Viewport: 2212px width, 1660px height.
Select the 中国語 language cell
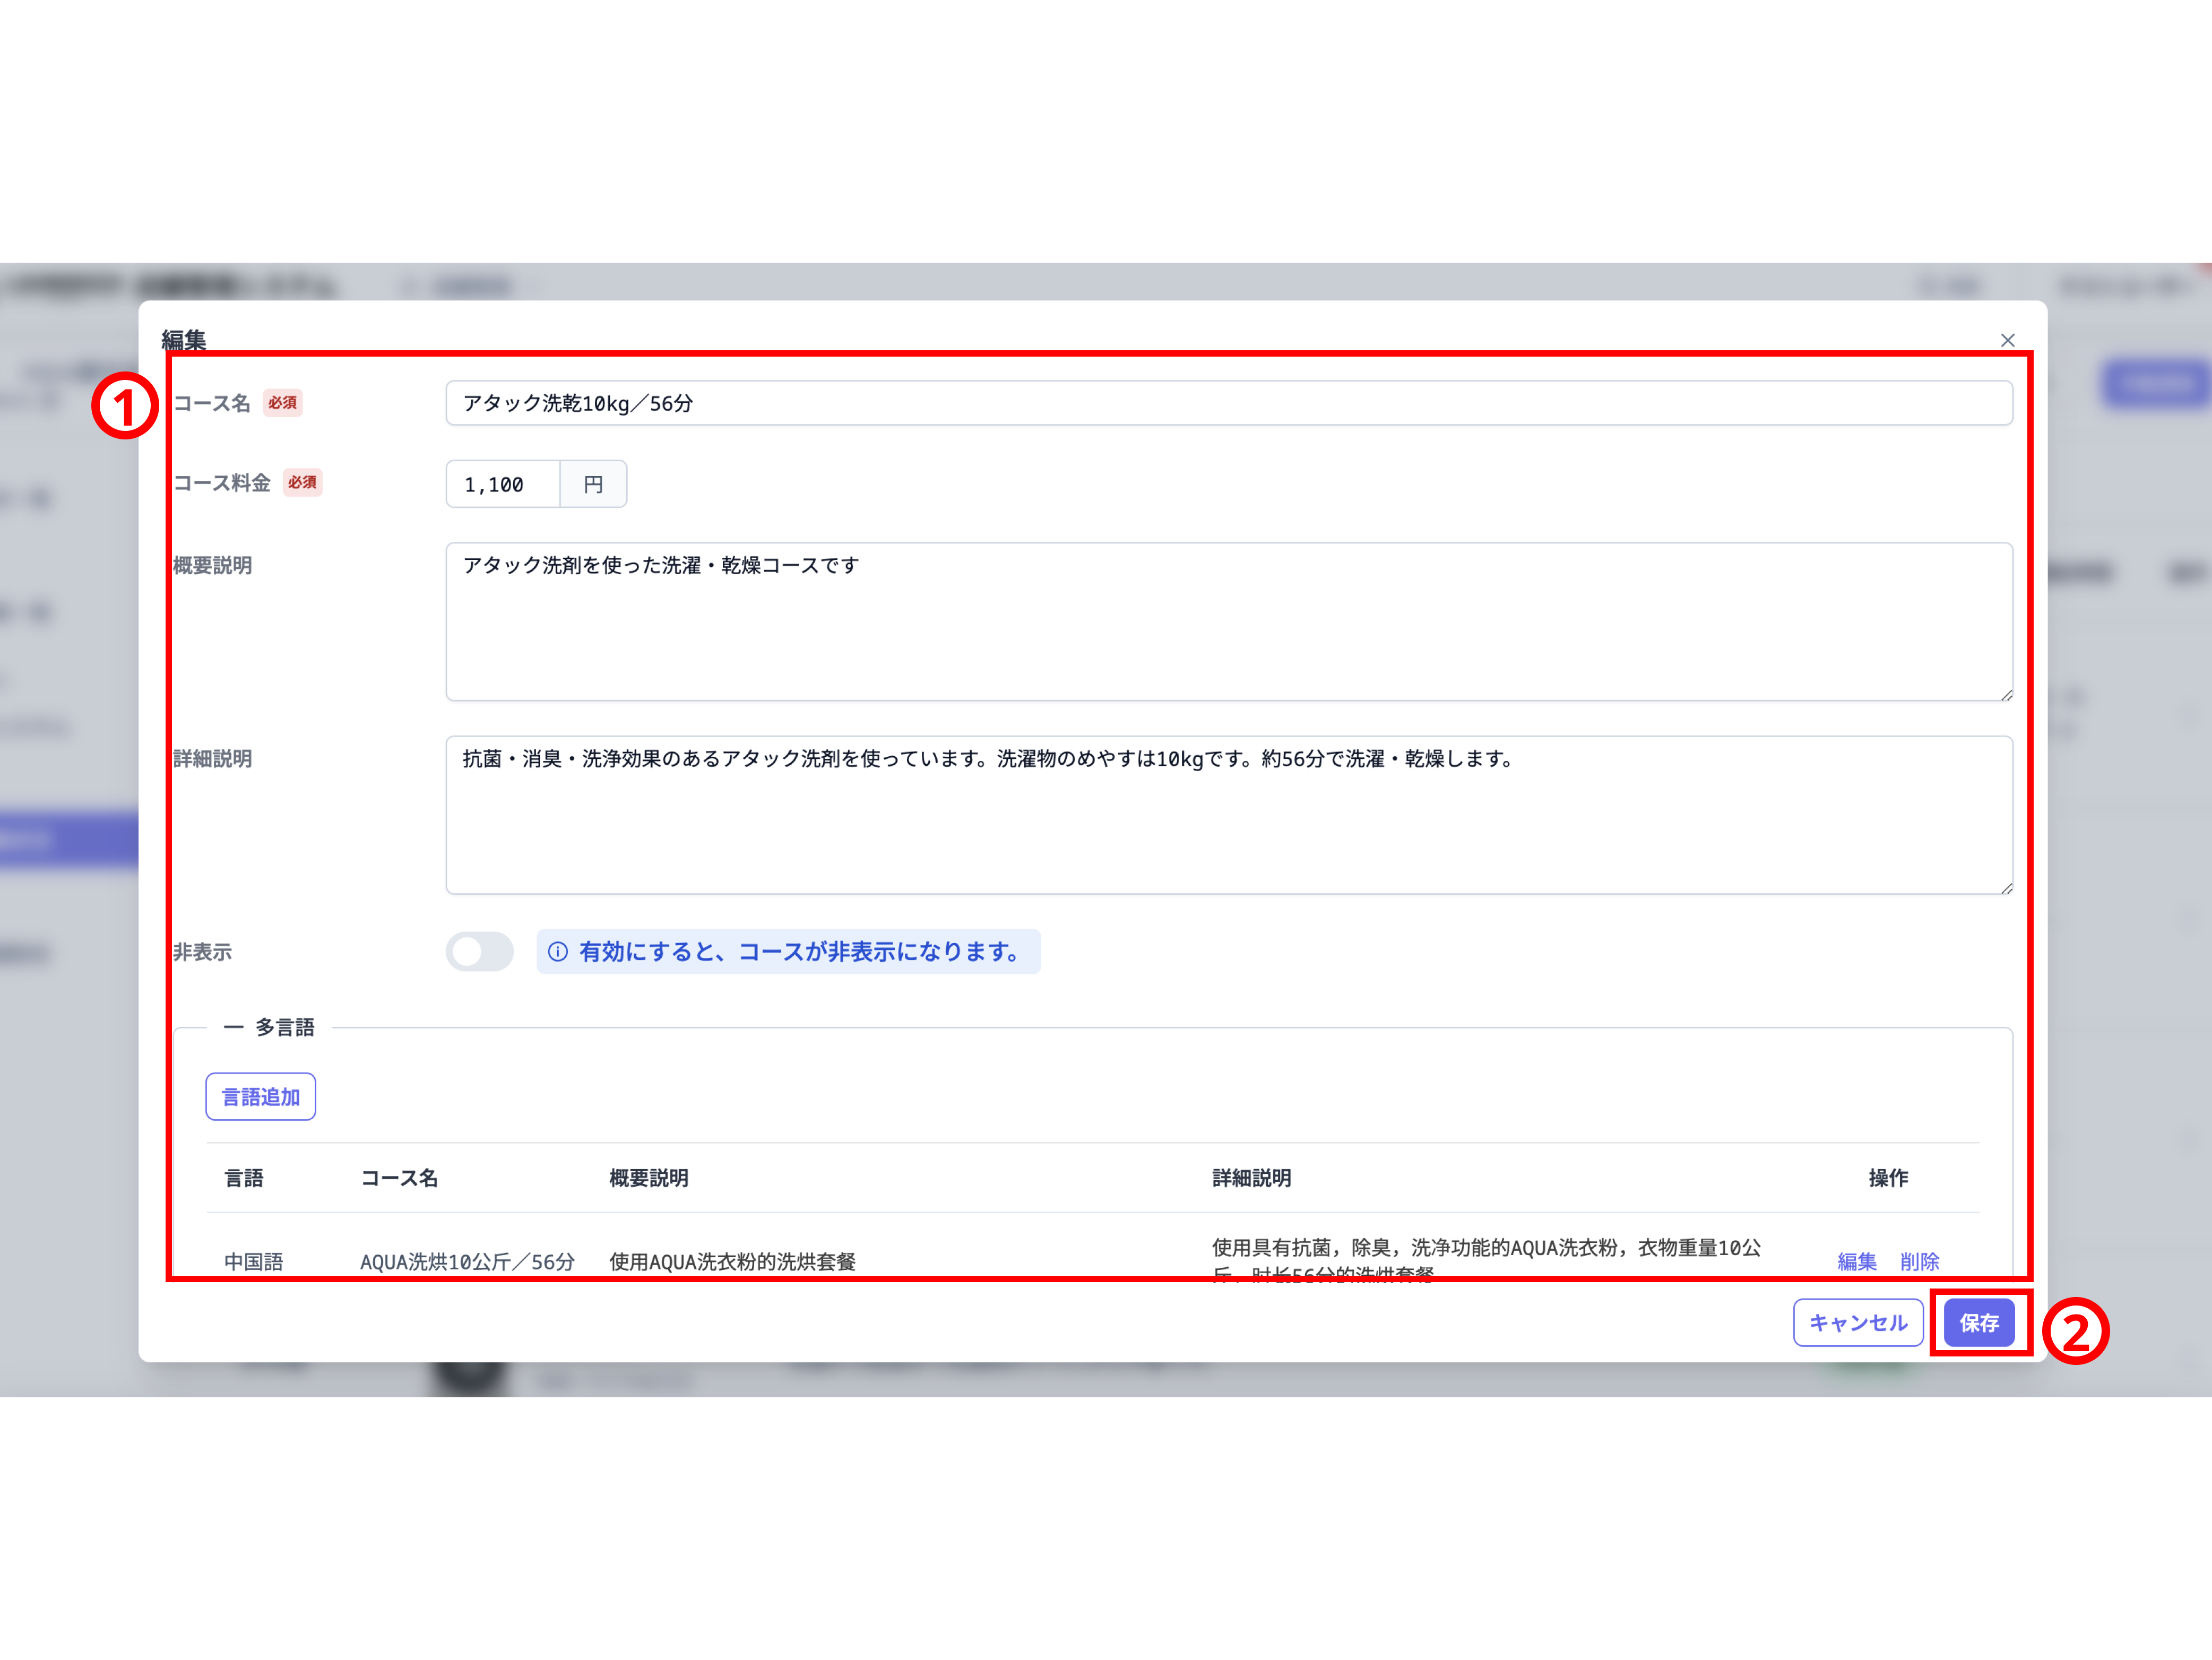click(254, 1261)
